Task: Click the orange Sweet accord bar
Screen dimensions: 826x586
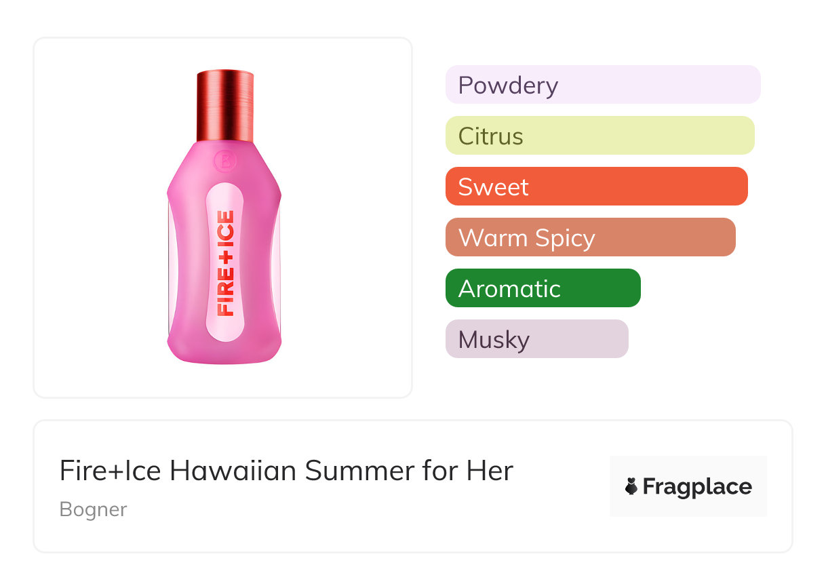Action: [596, 187]
